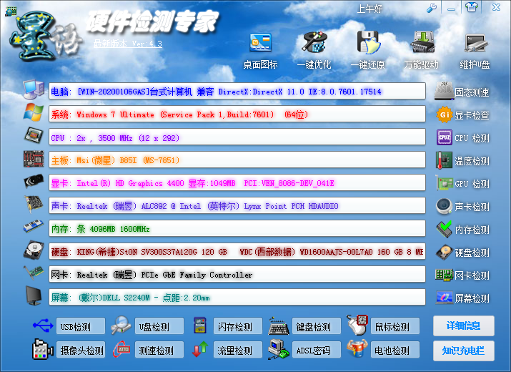Click the 内存 4096MB 1600MHz field

[237, 228]
